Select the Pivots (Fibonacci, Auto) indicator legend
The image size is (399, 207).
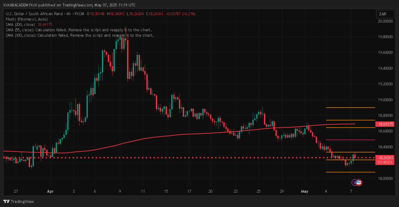pyautogui.click(x=27, y=19)
